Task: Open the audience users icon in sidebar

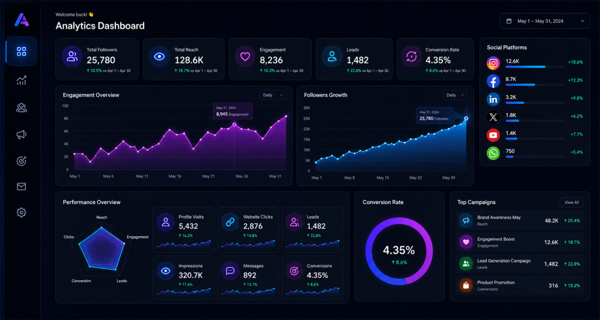Action: coord(22,108)
